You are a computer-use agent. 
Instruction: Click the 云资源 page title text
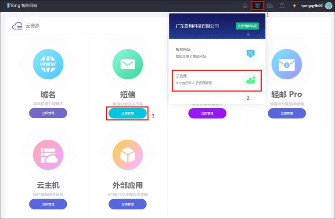pyautogui.click(x=32, y=26)
